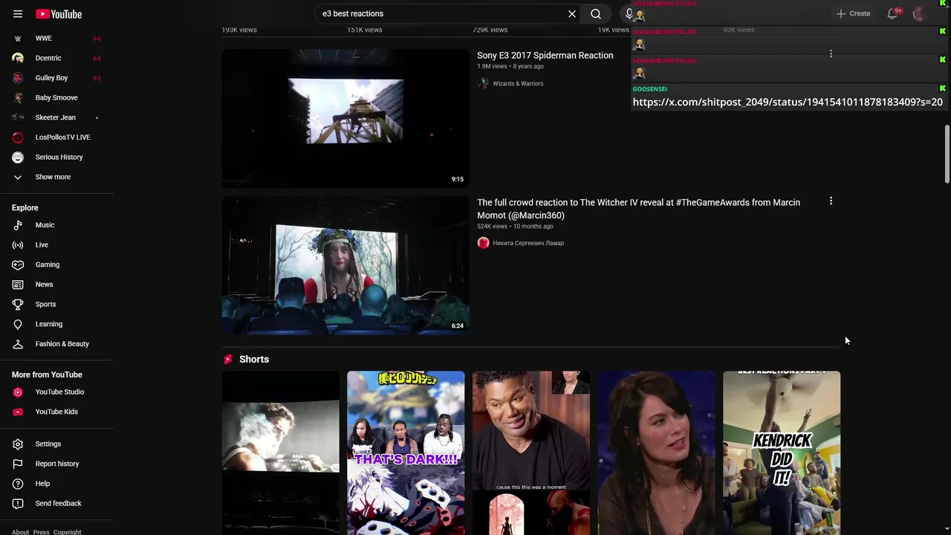Click the page vertical scrollbar thumb
The width and height of the screenshot is (951, 535).
[x=947, y=153]
